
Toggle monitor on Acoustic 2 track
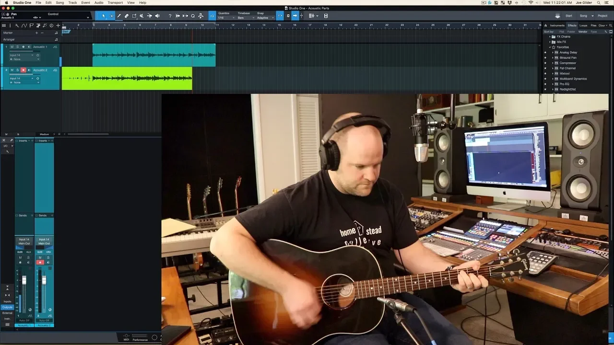(29, 70)
